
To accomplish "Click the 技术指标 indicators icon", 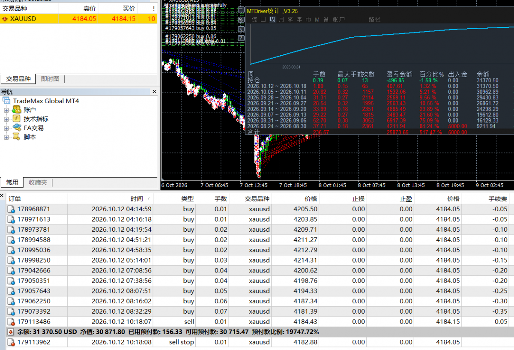I will (17, 119).
